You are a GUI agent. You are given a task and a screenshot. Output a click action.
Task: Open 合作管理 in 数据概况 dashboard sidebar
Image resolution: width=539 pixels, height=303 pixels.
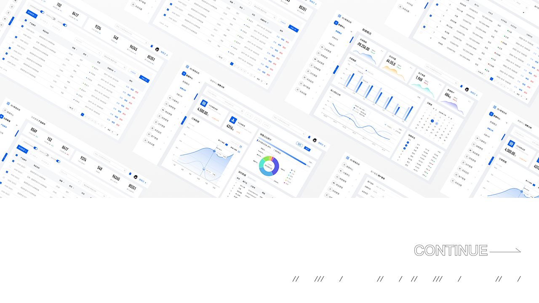pyautogui.click(x=311, y=73)
